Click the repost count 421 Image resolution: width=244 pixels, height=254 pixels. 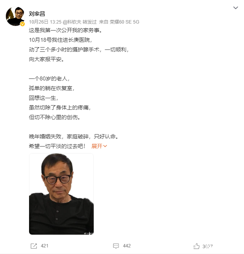pyautogui.click(x=45, y=246)
